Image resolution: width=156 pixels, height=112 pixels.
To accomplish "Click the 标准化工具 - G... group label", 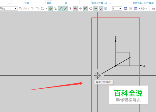I will tap(100, 3).
